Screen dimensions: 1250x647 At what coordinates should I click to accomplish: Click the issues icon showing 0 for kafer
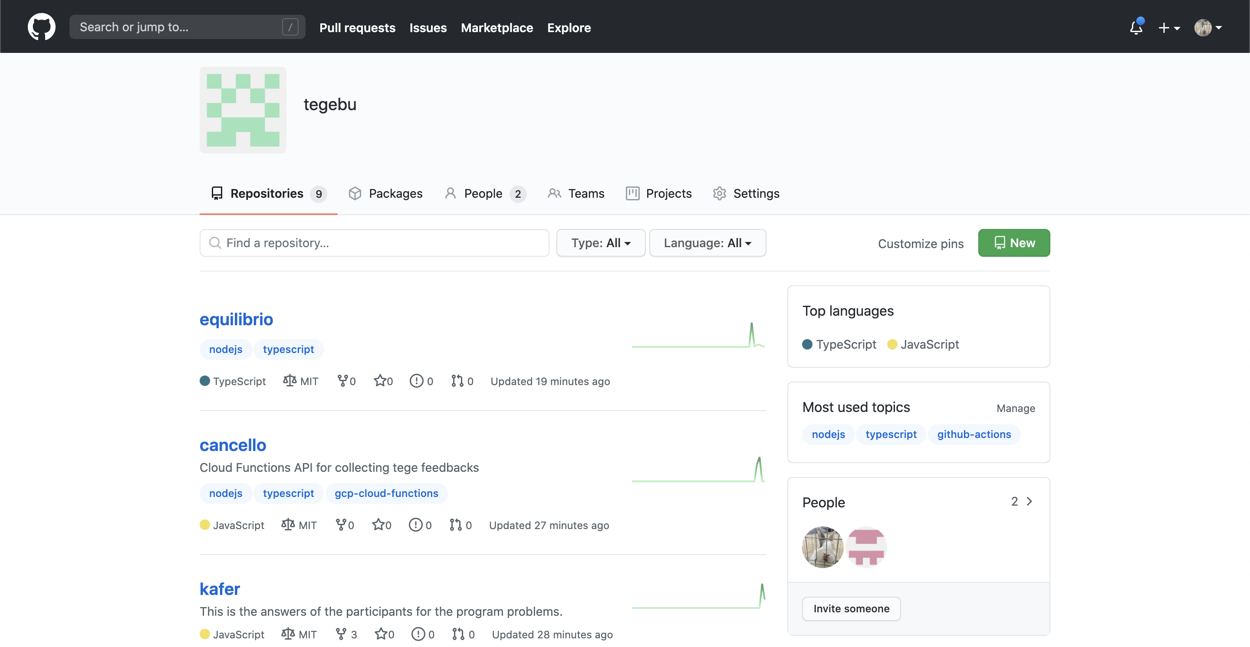click(418, 634)
